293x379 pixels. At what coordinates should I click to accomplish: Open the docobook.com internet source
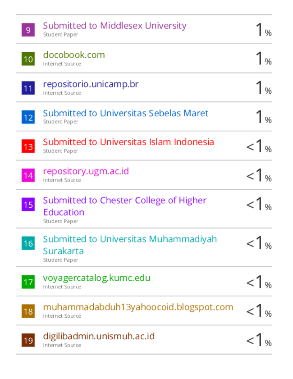tap(74, 55)
